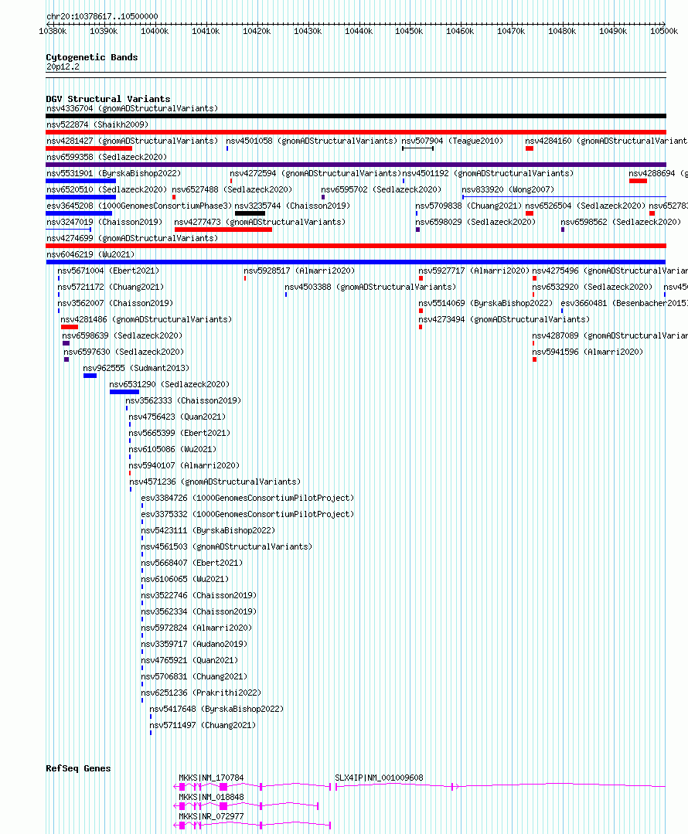
Task: Click esv3645208 1000GenomesConsortiumPhase3 label
Action: click(x=139, y=206)
